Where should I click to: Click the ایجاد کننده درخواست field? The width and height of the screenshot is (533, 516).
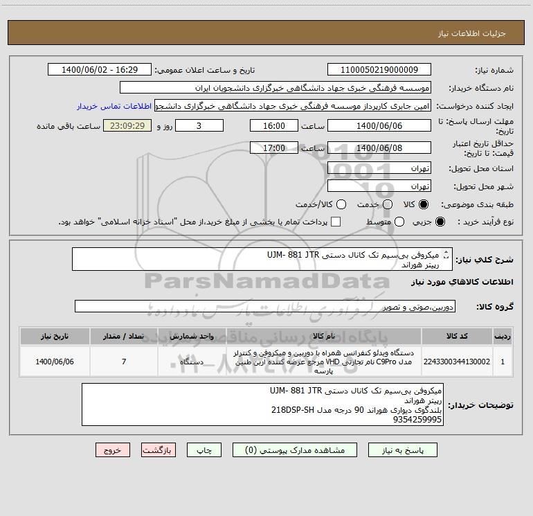(293, 106)
